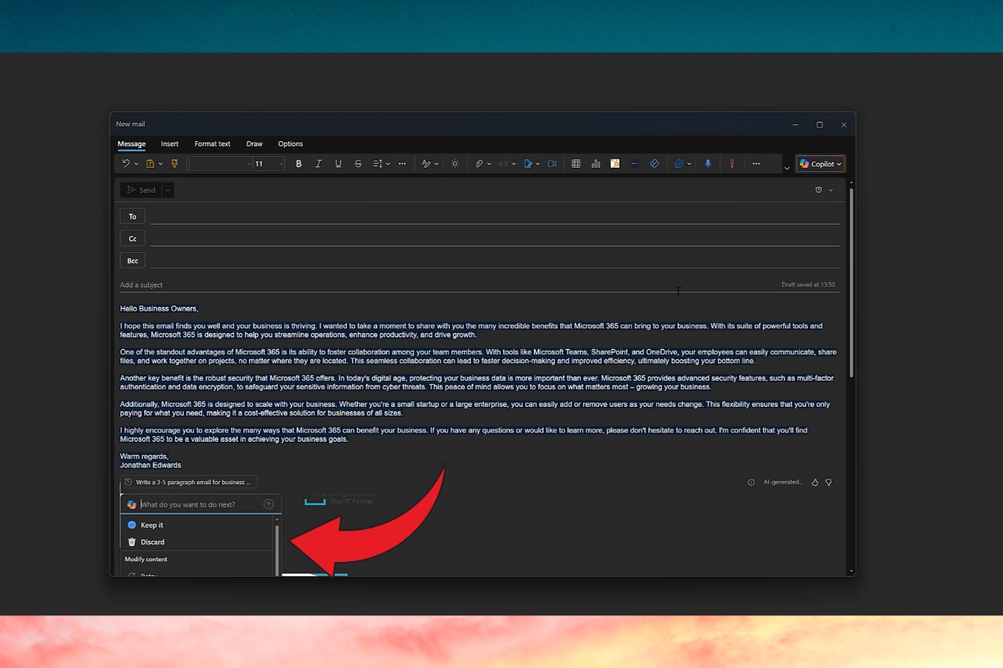Click the blue diamond-shaped icon
1003x668 pixels.
click(x=654, y=164)
